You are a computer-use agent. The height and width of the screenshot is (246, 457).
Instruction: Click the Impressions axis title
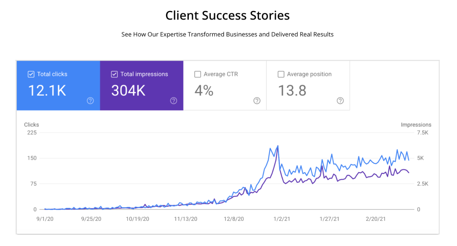tap(416, 125)
